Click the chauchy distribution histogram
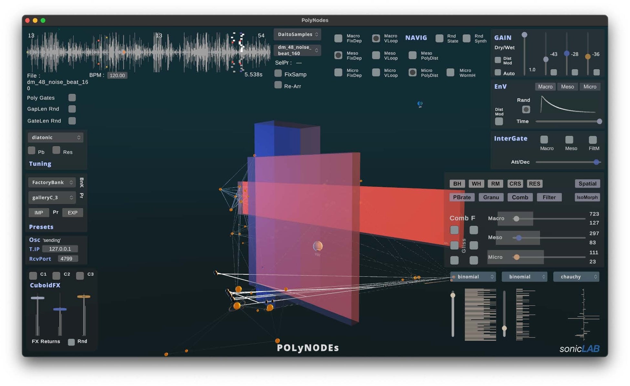The height and width of the screenshot is (386, 630). [x=583, y=314]
